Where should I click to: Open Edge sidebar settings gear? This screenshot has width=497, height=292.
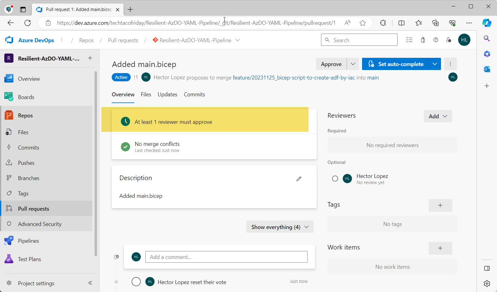pyautogui.click(x=487, y=283)
